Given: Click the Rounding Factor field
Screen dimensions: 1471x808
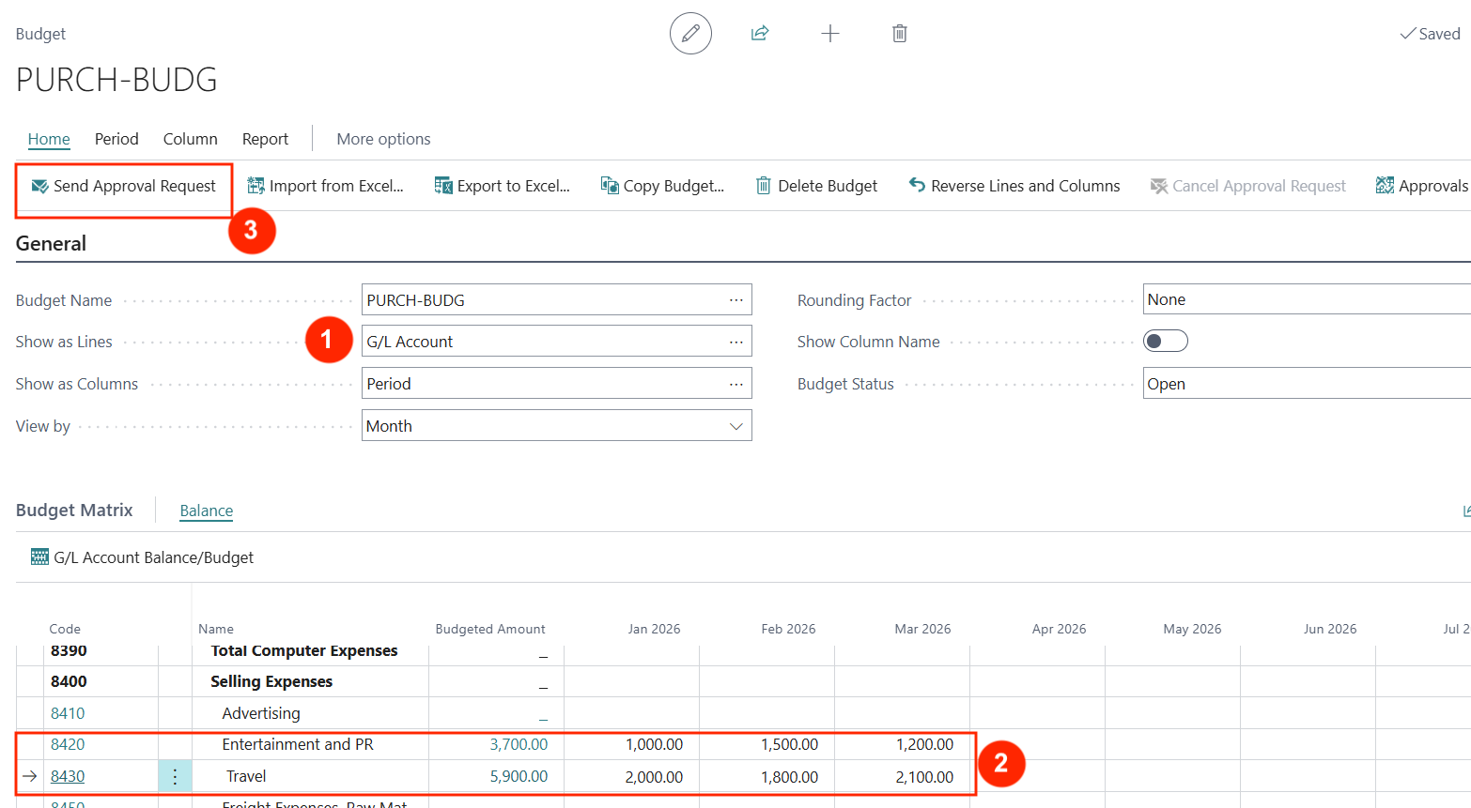Looking at the screenshot, I should (1306, 300).
